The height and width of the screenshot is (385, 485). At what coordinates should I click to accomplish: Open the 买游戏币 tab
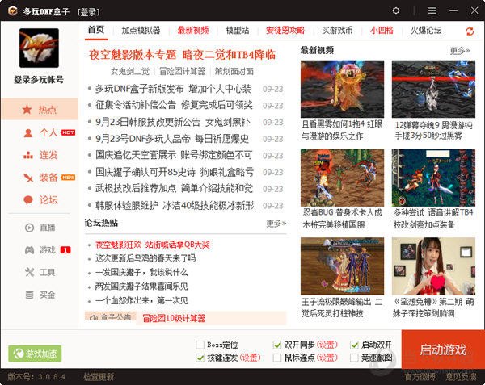tap(337, 30)
